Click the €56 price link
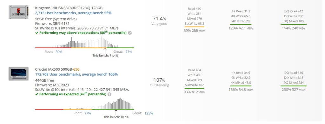The height and width of the screenshot is (124, 325). (x=77, y=69)
